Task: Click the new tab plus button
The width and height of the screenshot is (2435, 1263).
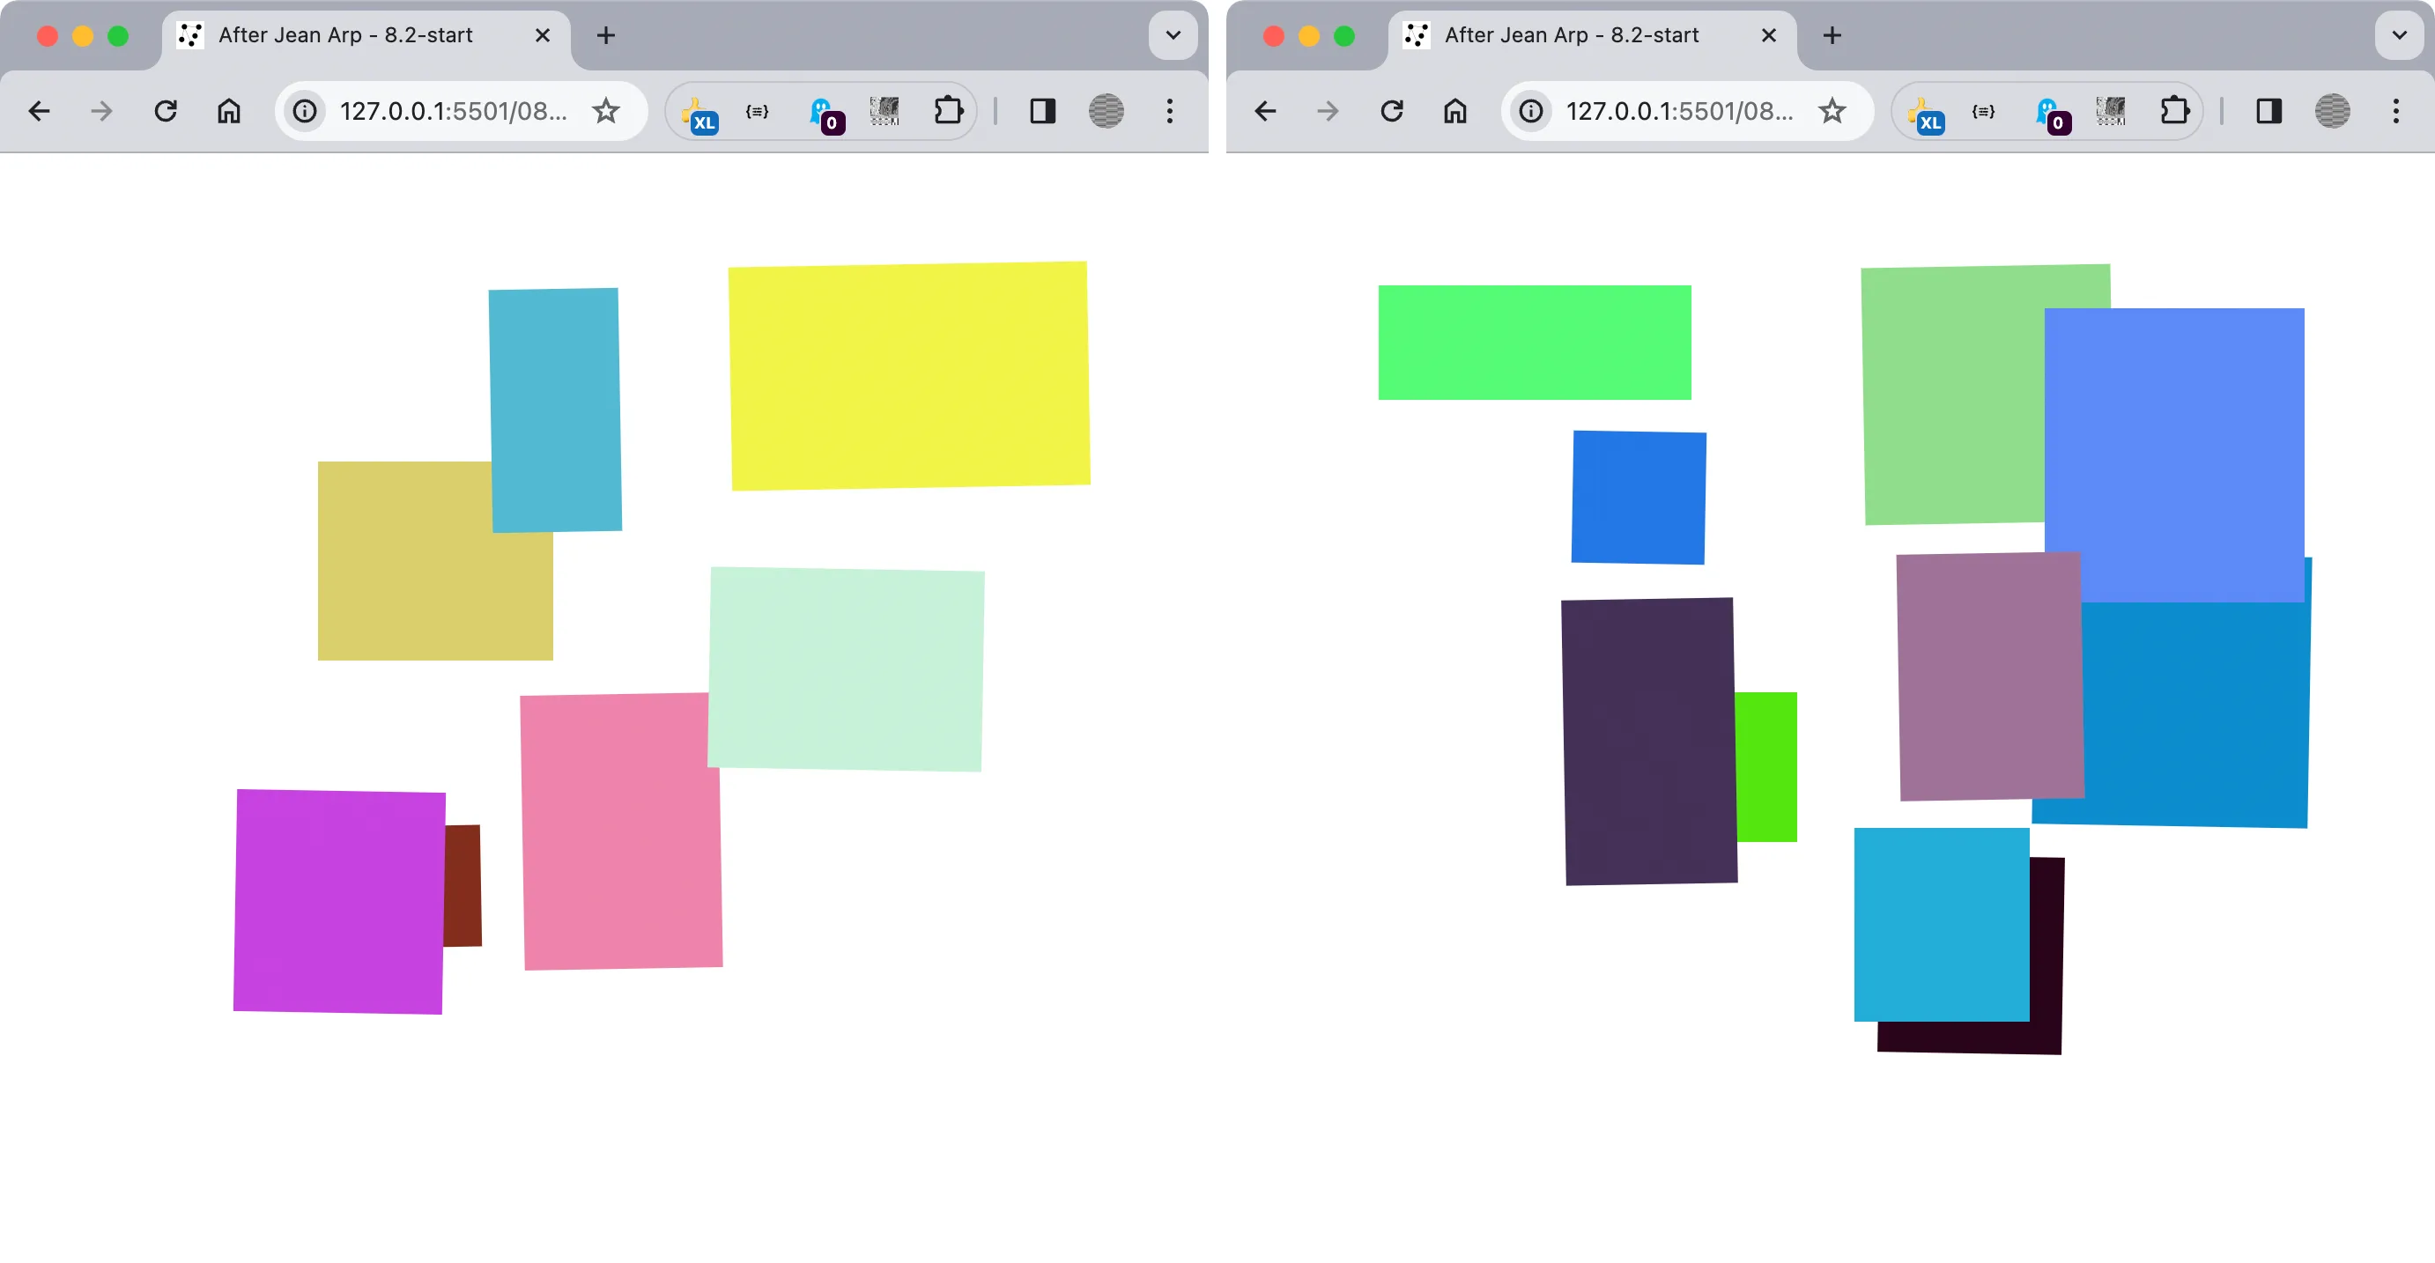Action: pos(606,35)
